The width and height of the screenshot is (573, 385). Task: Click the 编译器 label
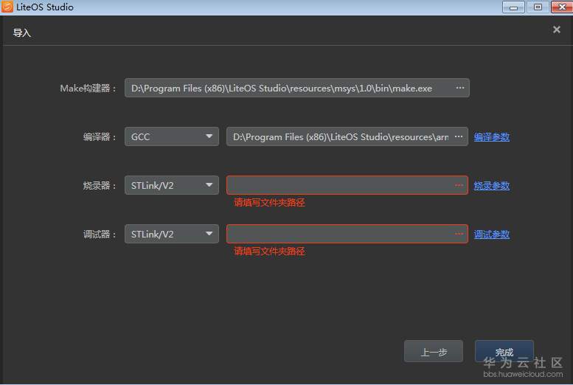pyautogui.click(x=100, y=137)
